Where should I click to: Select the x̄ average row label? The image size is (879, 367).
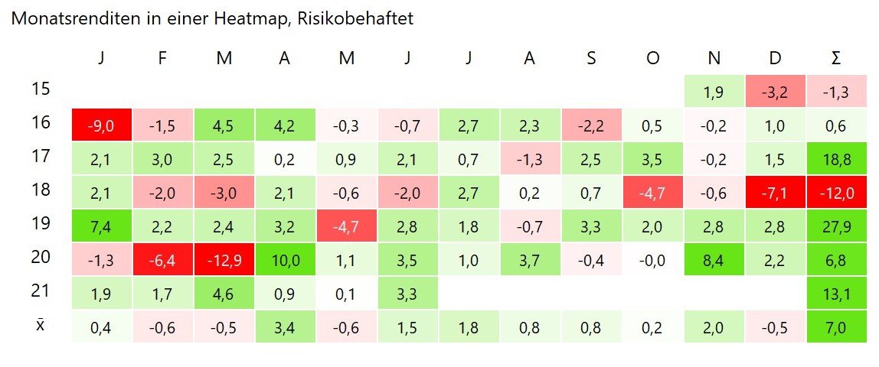[x=40, y=326]
